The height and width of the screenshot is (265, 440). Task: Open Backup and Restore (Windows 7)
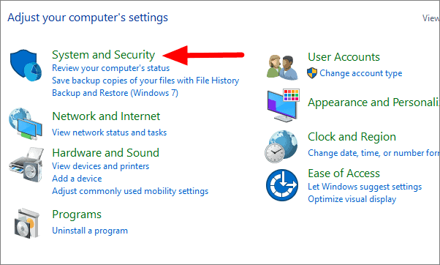(x=115, y=93)
